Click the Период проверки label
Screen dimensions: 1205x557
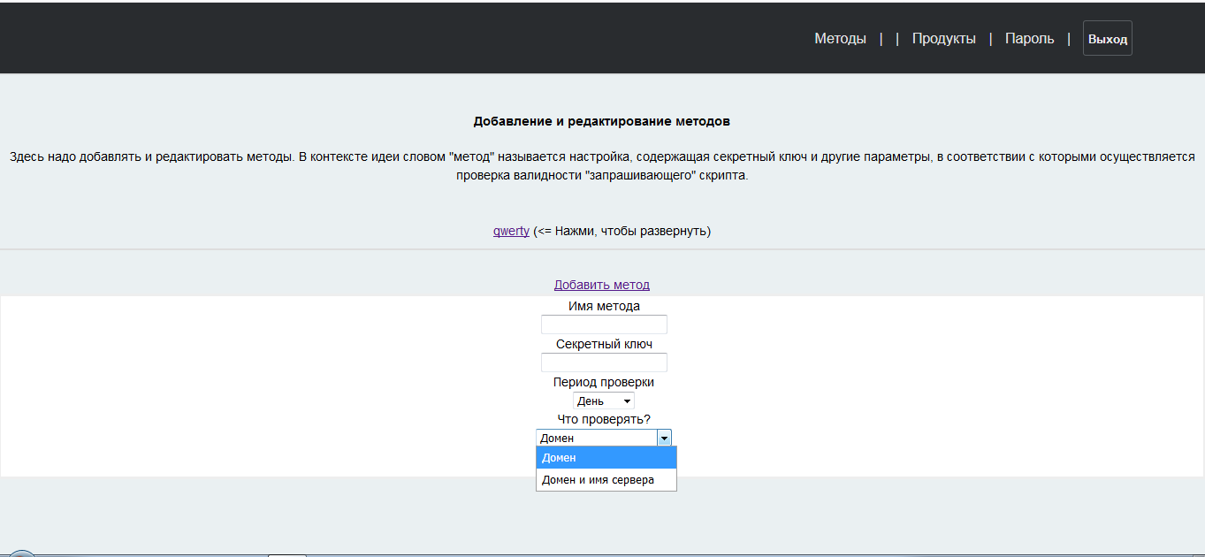(x=604, y=382)
